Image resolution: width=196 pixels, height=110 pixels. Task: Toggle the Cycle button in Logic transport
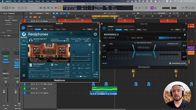(60, 8)
